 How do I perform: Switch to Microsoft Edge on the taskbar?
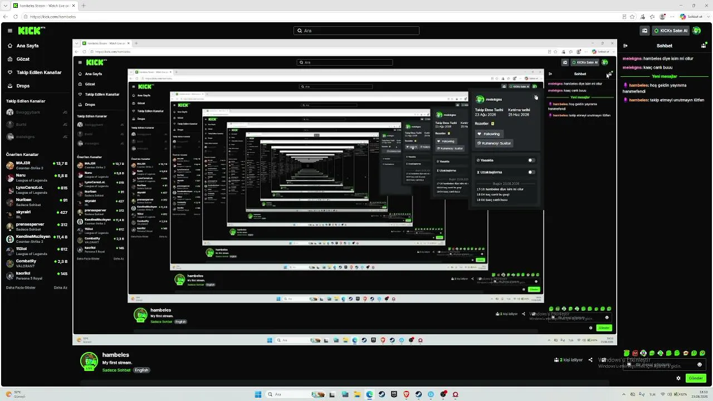pyautogui.click(x=369, y=394)
